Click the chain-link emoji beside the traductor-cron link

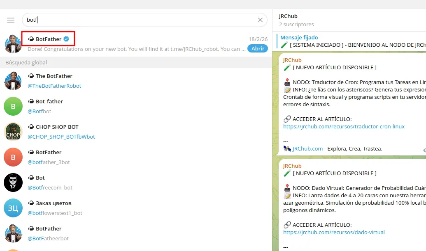coord(287,119)
